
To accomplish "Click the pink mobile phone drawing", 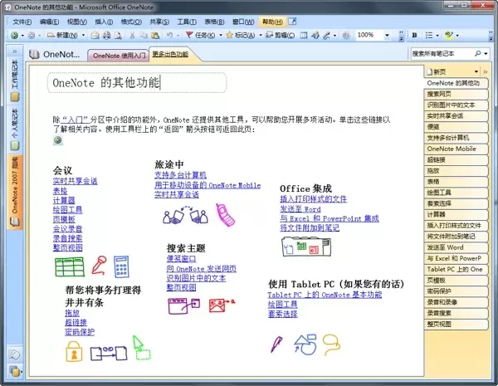I will tap(225, 215).
